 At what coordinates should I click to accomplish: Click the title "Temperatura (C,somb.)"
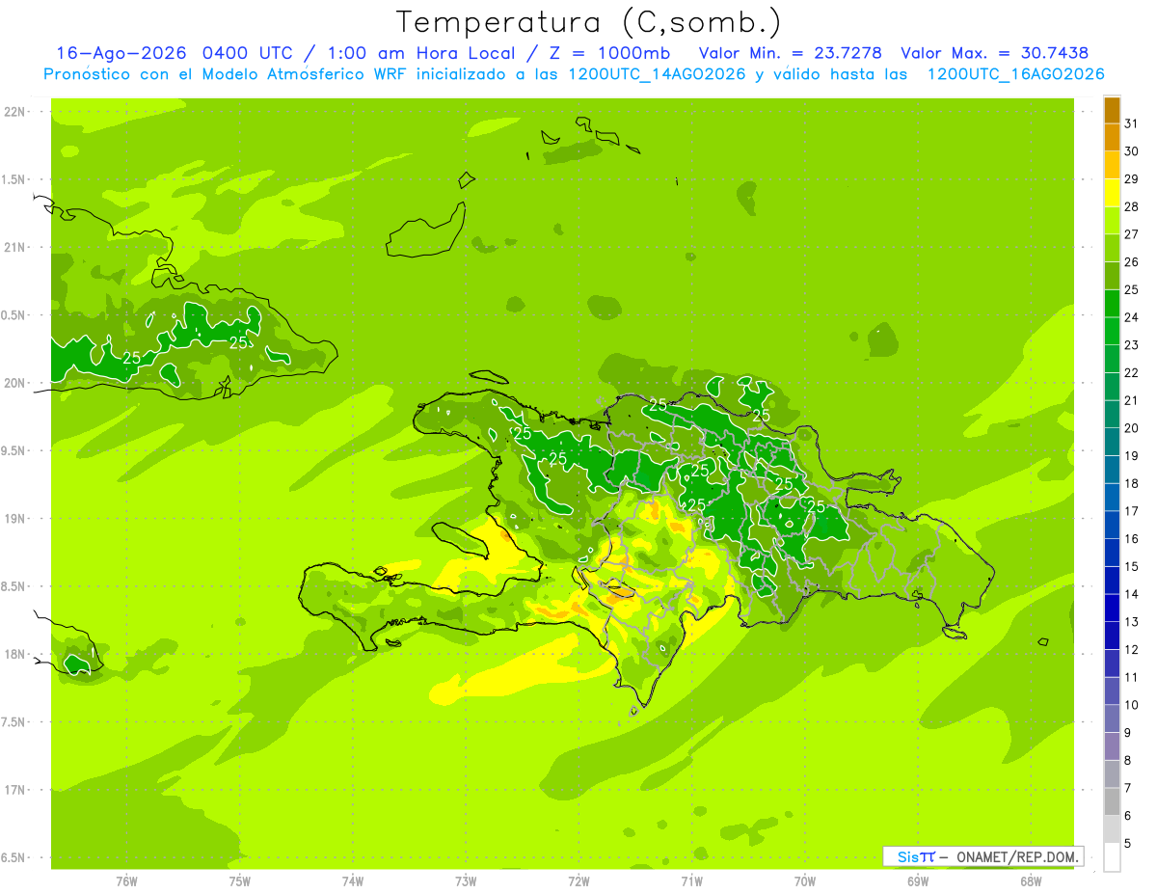(589, 23)
